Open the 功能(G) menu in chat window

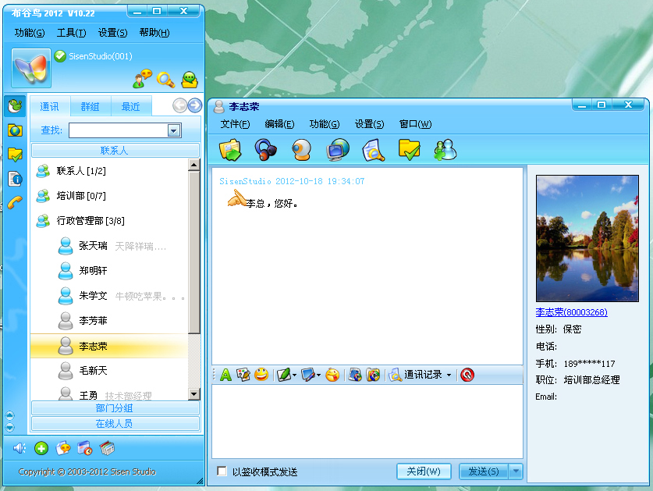click(x=324, y=124)
